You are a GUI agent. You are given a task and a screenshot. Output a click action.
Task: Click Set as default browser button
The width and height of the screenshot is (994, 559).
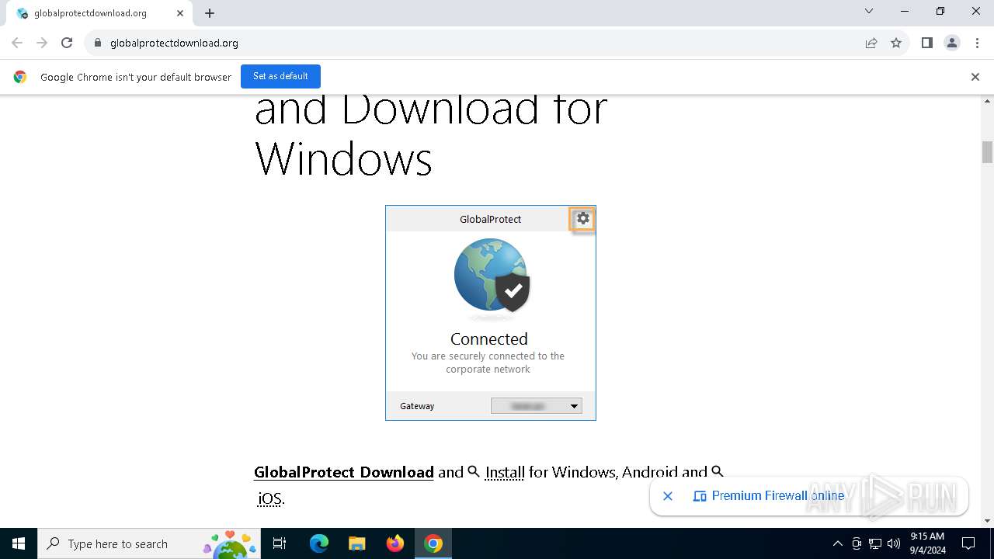(x=280, y=76)
